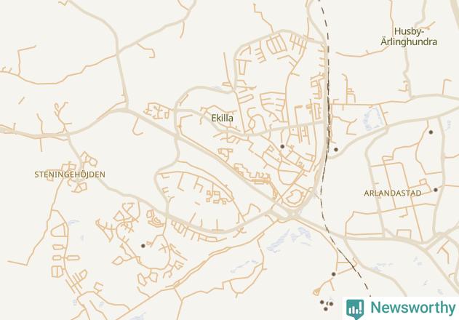Select the STENINGEHÖJDEN district label
Viewport: 459px width, 320px height.
[70, 175]
